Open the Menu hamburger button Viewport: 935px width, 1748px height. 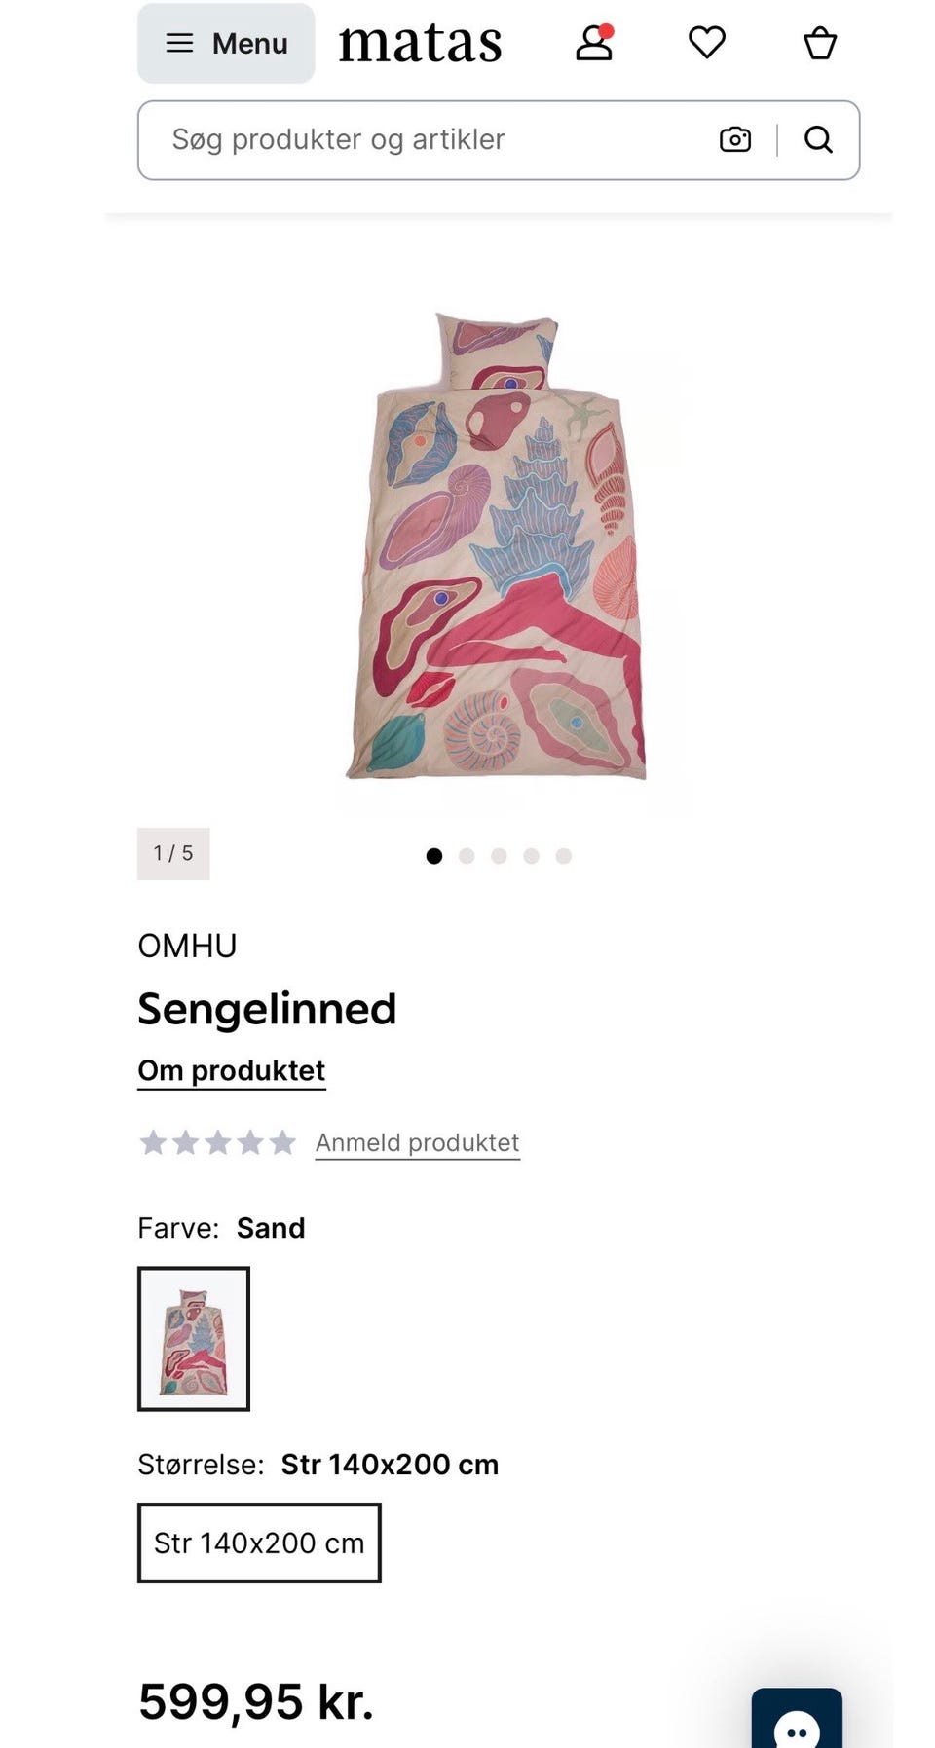click(x=226, y=44)
